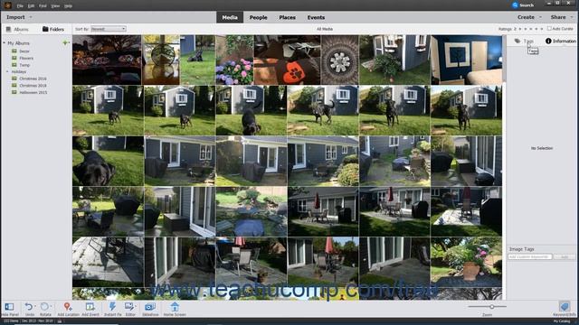Click the Temp album icon
579x325 pixels.
[x=14, y=65]
